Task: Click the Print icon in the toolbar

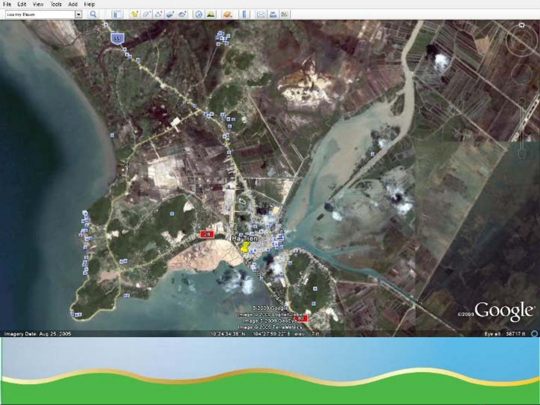Action: [x=273, y=15]
